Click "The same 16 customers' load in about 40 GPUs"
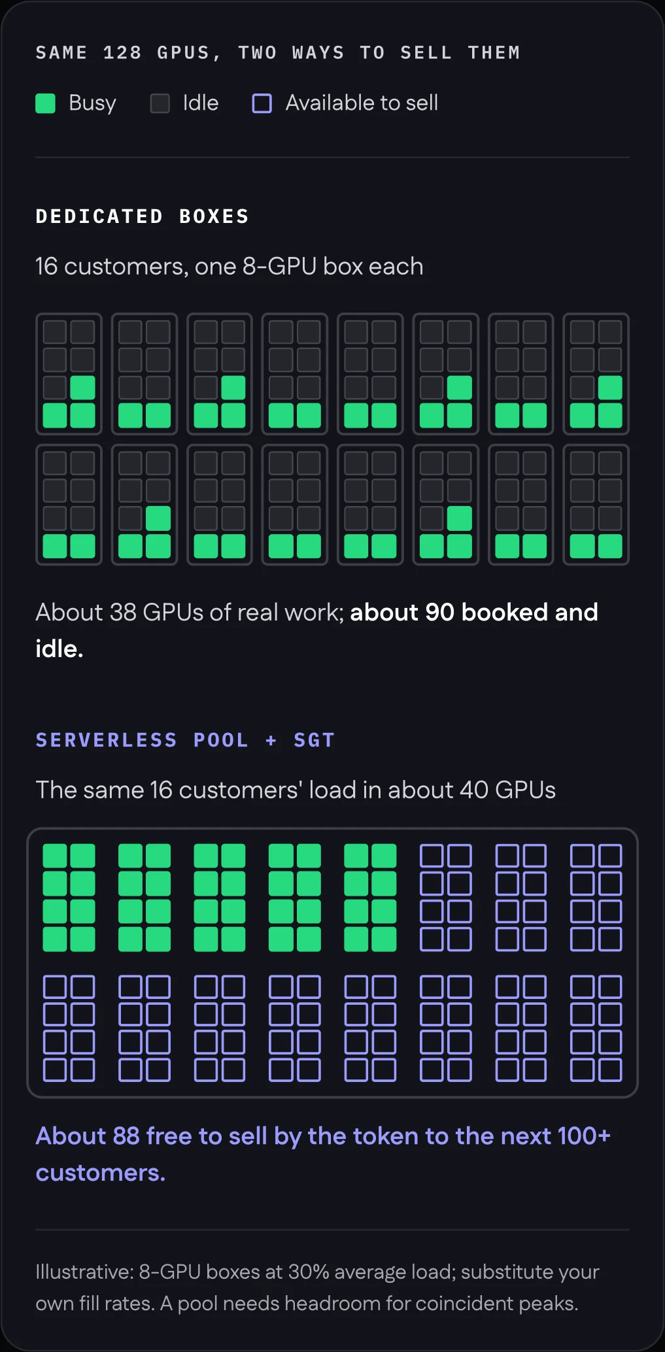The image size is (665, 1352). tap(296, 790)
